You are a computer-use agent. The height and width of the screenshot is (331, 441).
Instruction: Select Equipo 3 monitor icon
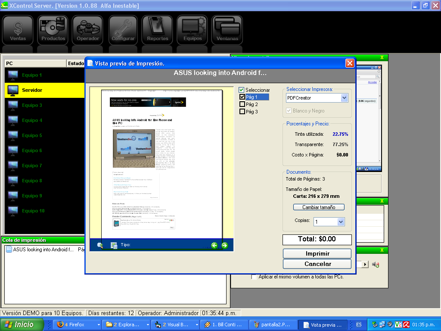[13, 105]
